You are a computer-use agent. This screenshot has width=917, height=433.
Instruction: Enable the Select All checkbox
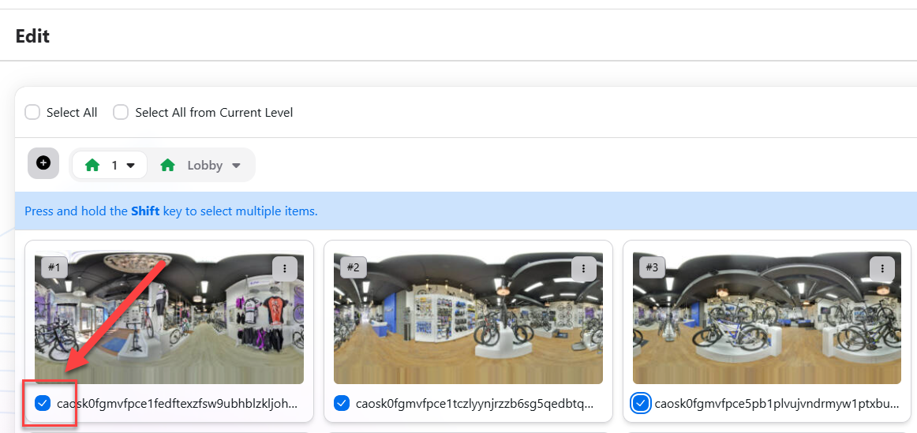coord(32,112)
